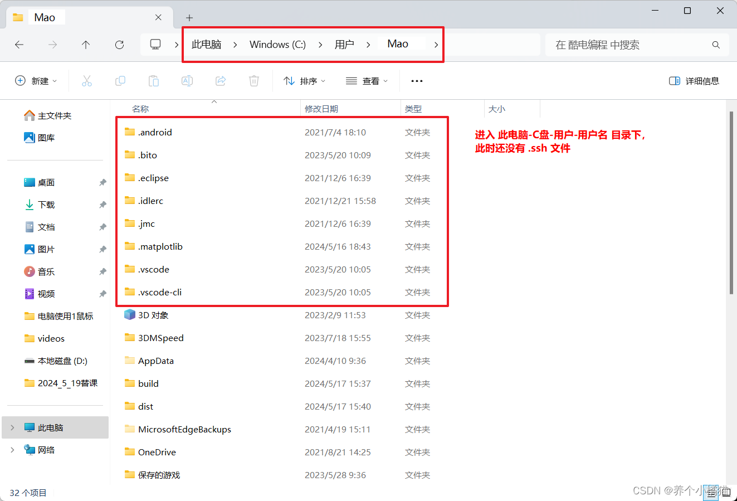Screen dimensions: 737x501
Task: Expand breadcrumb chevron after 此电脑
Action: point(235,45)
